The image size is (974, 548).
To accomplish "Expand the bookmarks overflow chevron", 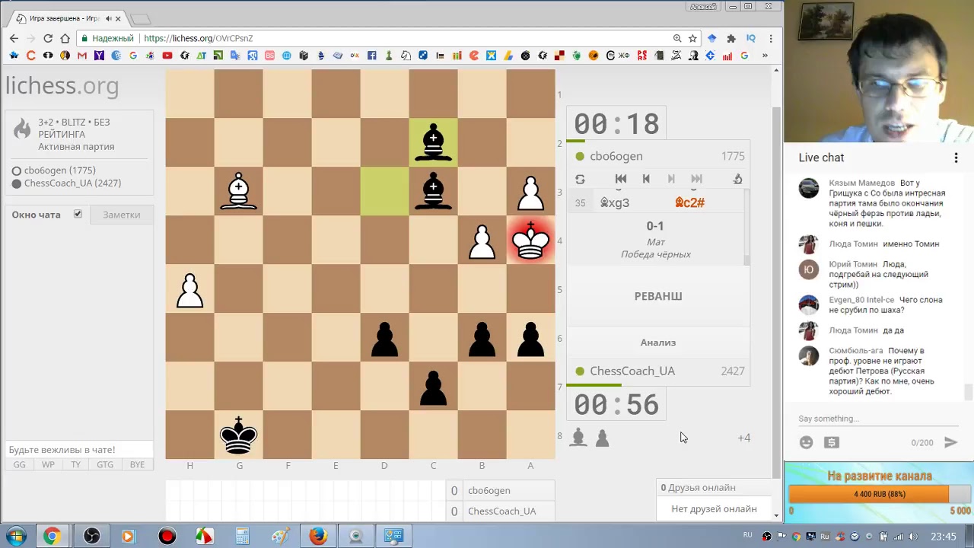I will [765, 56].
